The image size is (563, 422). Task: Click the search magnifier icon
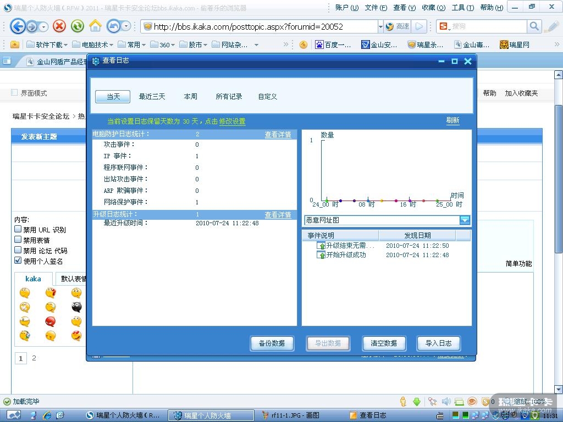(x=534, y=26)
